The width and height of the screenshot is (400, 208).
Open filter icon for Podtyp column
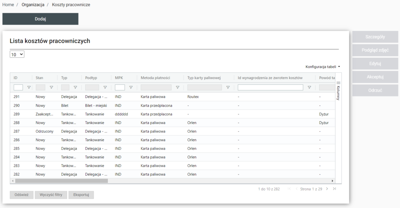click(105, 87)
